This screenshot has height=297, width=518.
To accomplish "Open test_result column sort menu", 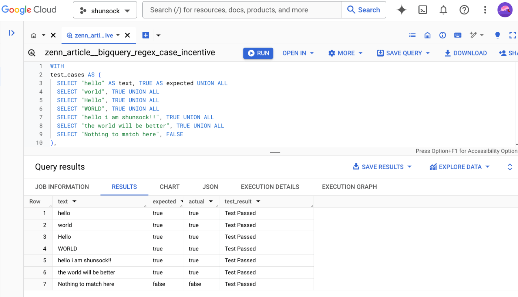I will [x=258, y=202].
